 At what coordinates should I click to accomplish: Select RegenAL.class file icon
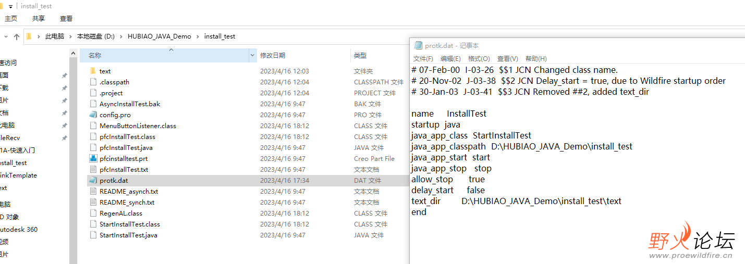93,213
